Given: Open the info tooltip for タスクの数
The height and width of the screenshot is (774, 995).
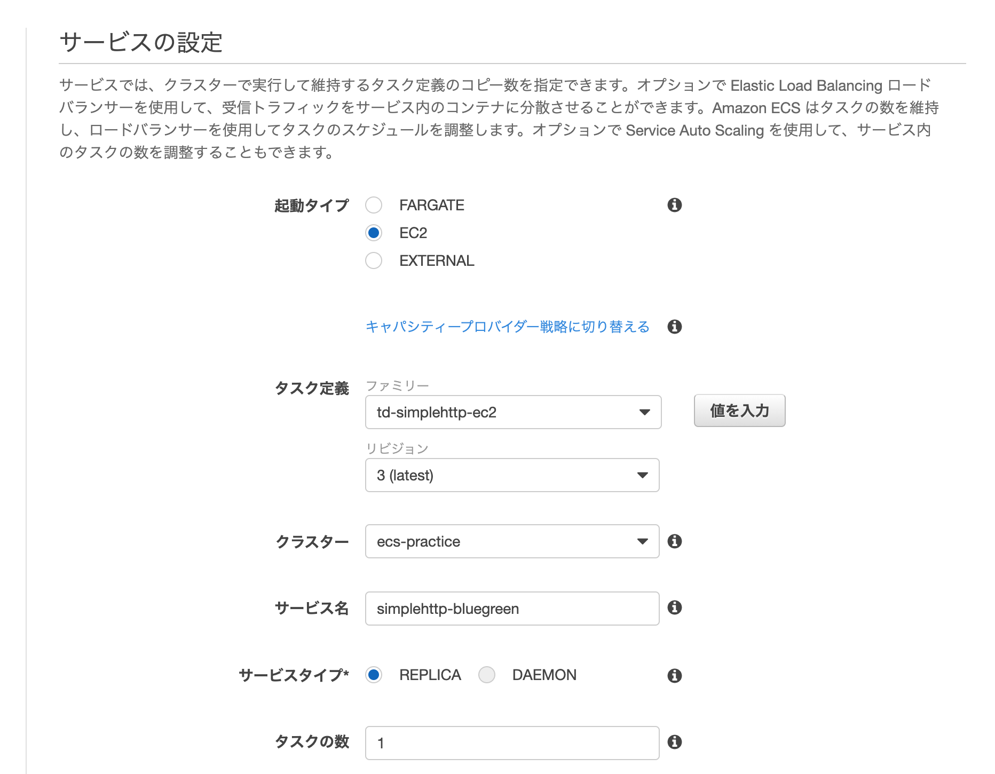Looking at the screenshot, I should click(675, 742).
